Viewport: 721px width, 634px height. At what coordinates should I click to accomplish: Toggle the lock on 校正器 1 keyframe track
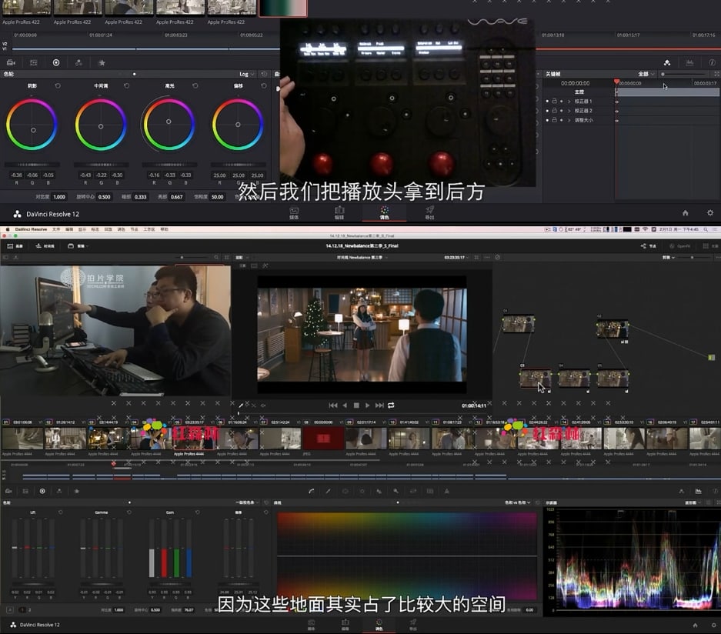[554, 101]
